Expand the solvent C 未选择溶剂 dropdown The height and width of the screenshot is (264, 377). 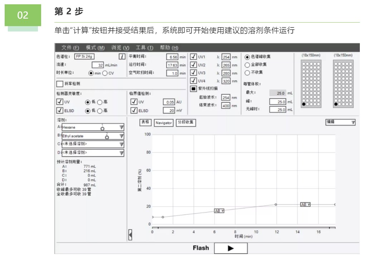[121, 144]
